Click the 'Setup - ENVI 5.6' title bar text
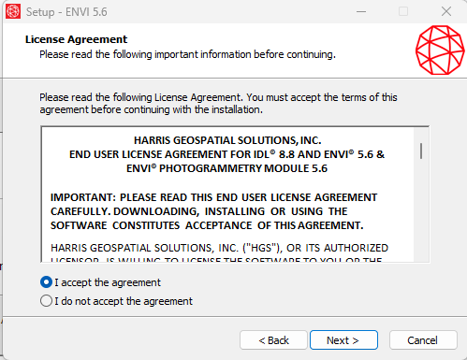467x360 pixels. tap(66, 12)
